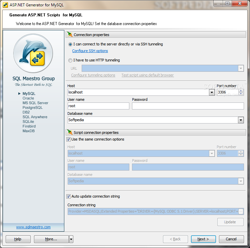Click the Database name field
250x248 pixels.
pyautogui.click(x=153, y=120)
